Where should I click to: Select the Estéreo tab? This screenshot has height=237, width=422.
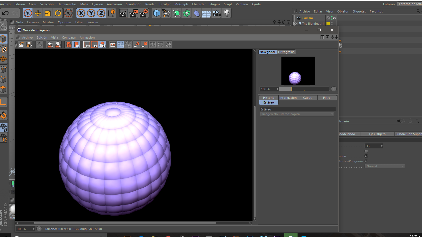click(269, 102)
